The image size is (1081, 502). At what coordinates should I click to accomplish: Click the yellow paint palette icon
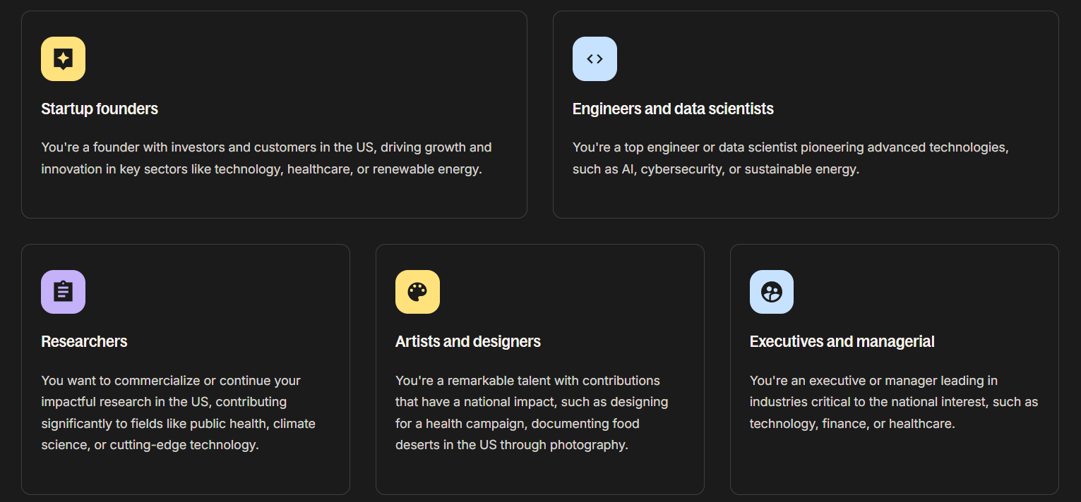click(x=417, y=291)
